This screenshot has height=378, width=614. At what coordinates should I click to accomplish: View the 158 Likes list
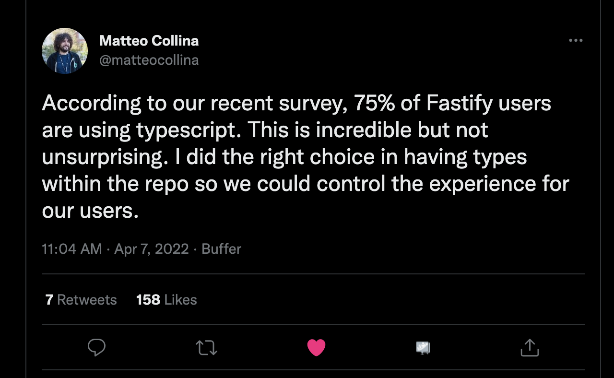[x=166, y=300]
